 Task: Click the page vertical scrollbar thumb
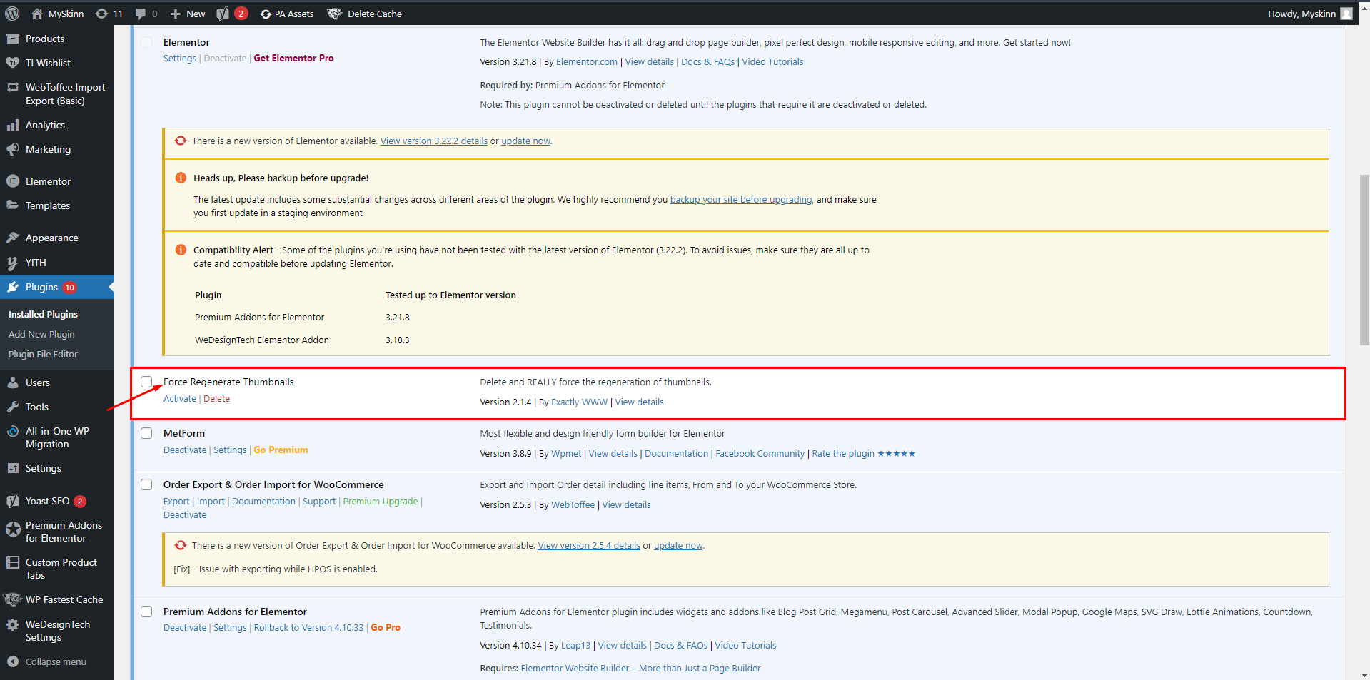[x=1364, y=260]
